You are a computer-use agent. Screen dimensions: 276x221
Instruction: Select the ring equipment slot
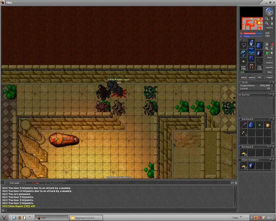pyautogui.click(x=244, y=61)
